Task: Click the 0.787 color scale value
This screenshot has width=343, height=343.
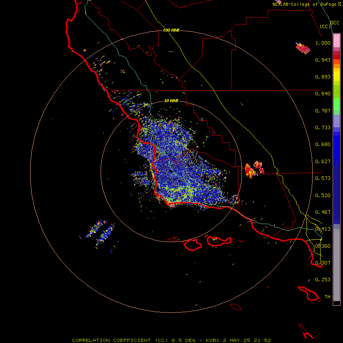Action: pyautogui.click(x=323, y=111)
